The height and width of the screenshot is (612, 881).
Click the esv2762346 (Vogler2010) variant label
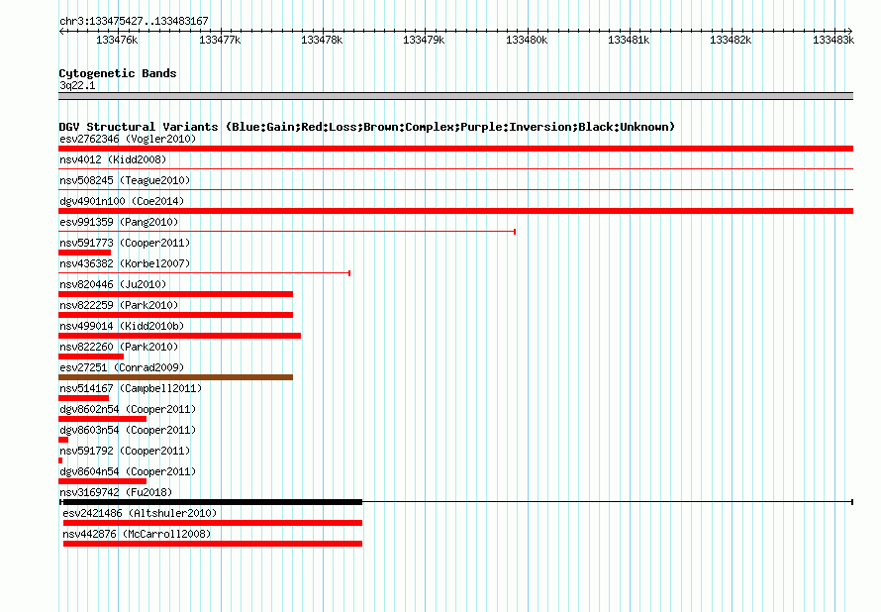pyautogui.click(x=128, y=139)
